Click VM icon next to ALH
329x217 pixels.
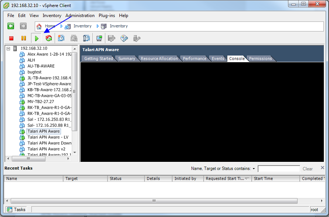coord(22,60)
